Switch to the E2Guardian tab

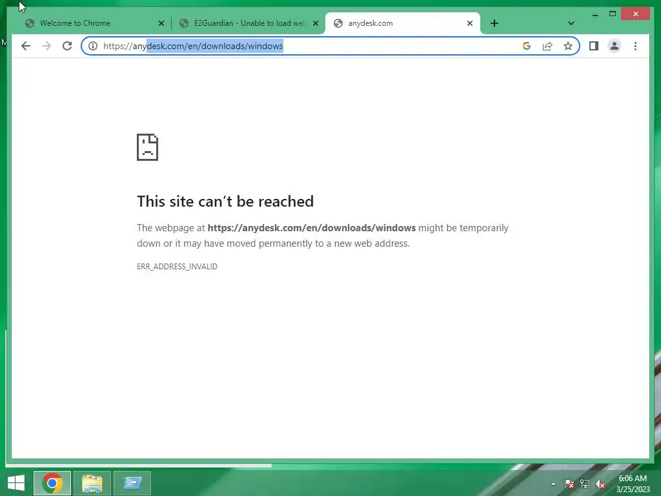(249, 23)
